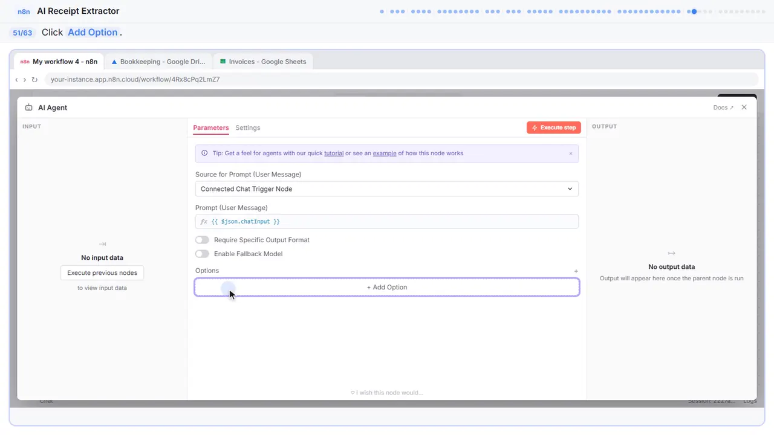Click the info icon in the tip banner
Screen dimensions: 774x435
click(204, 153)
